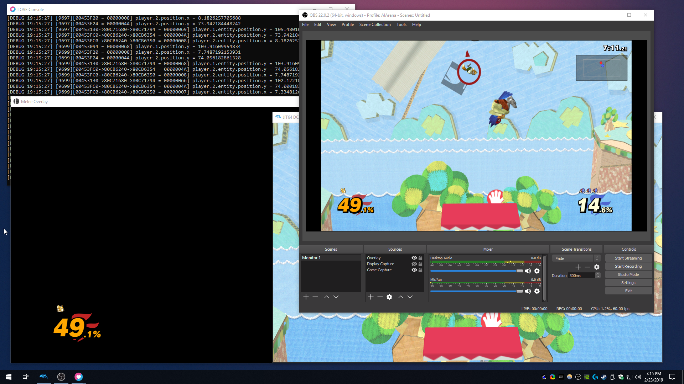Lock the Game Capture source

coord(420,270)
